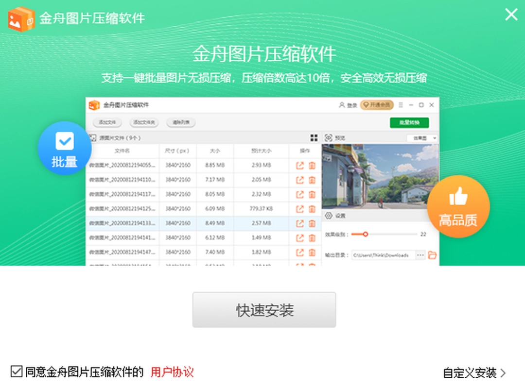Click the 添加文件 add files button

pyautogui.click(x=107, y=122)
